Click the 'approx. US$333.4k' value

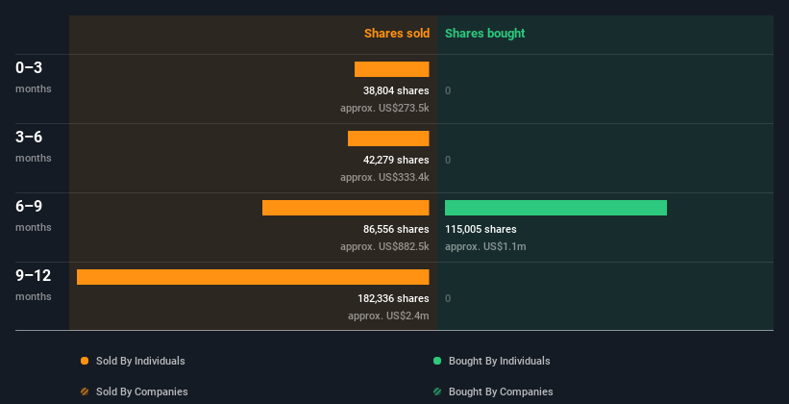pyautogui.click(x=384, y=177)
